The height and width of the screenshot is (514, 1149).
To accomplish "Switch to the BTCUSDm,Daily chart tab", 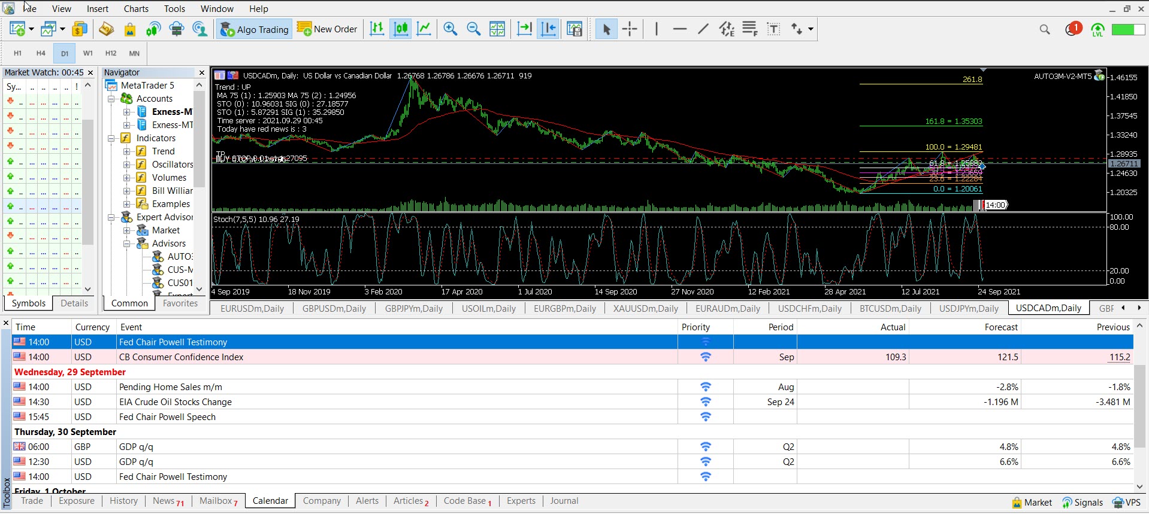I will pyautogui.click(x=890, y=309).
